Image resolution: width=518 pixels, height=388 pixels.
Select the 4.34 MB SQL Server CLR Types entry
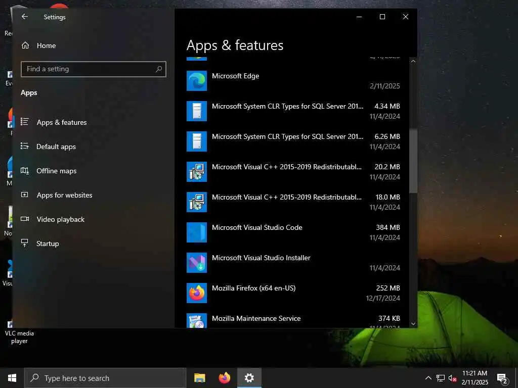293,111
